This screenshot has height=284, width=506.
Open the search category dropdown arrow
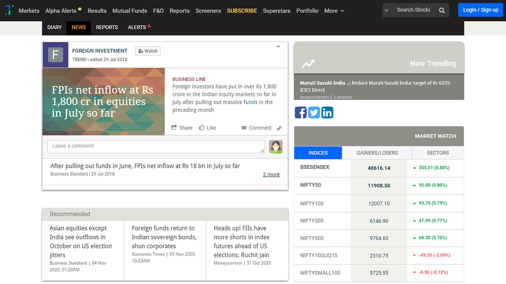pos(386,10)
